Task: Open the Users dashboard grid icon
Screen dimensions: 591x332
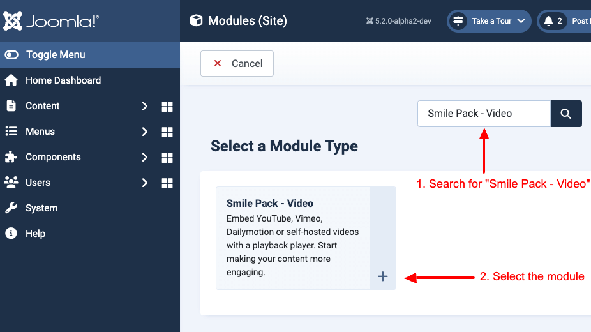Action: tap(167, 183)
